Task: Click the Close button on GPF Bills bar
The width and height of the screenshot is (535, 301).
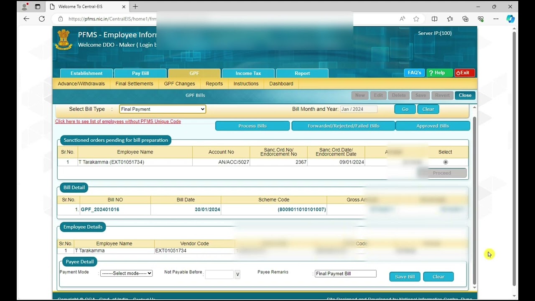Action: (x=465, y=95)
